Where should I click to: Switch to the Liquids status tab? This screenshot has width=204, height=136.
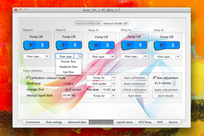(x=124, y=122)
